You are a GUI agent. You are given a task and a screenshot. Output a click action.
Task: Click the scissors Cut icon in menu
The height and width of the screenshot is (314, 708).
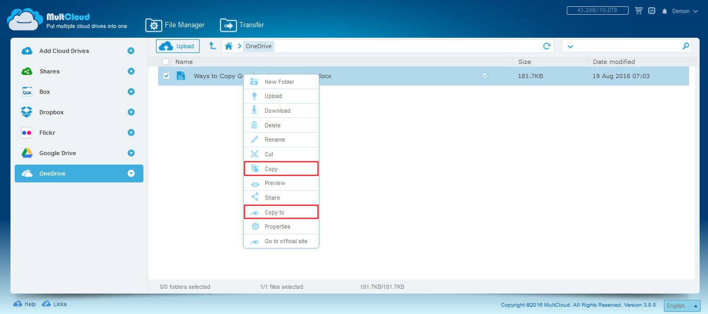pos(254,154)
